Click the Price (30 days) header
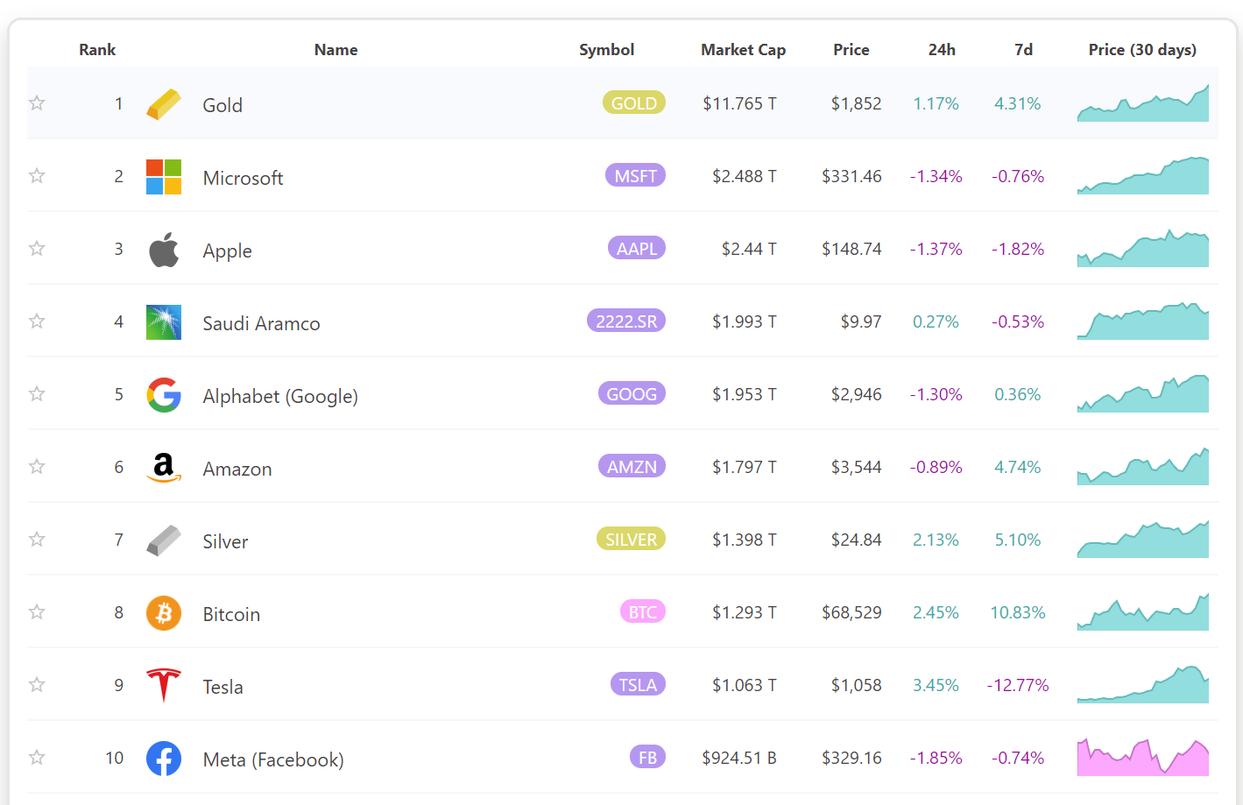Image resolution: width=1243 pixels, height=805 pixels. click(x=1142, y=50)
